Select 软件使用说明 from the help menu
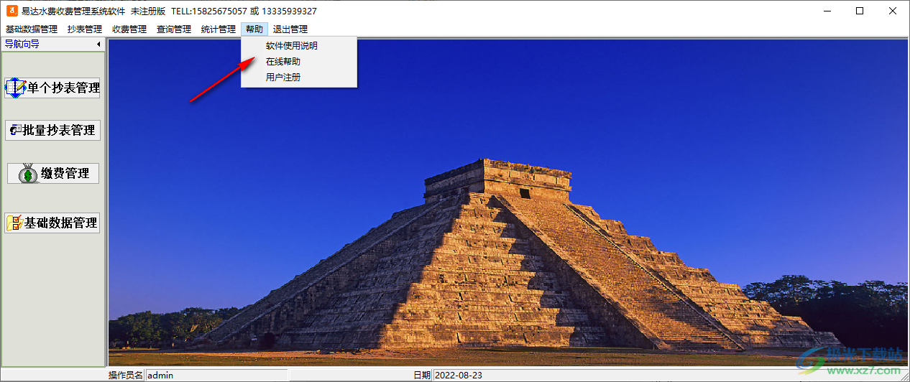Viewport: 910px width, 382px height. [292, 46]
